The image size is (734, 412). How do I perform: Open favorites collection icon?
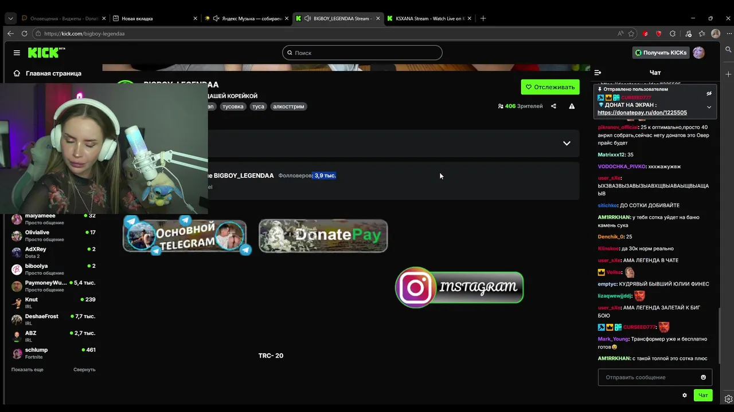(x=702, y=34)
